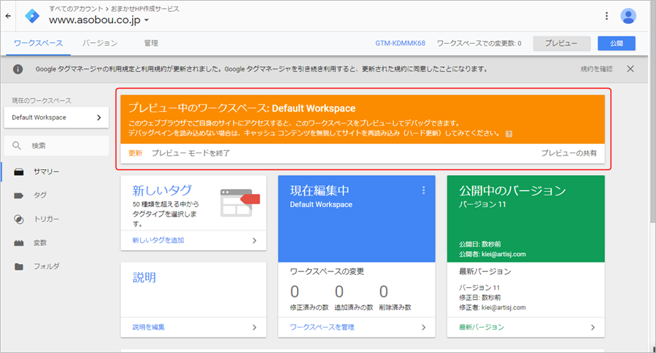Image resolution: width=656 pixels, height=353 pixels.
Task: Open the three-dot options menu in header
Action: point(606,16)
